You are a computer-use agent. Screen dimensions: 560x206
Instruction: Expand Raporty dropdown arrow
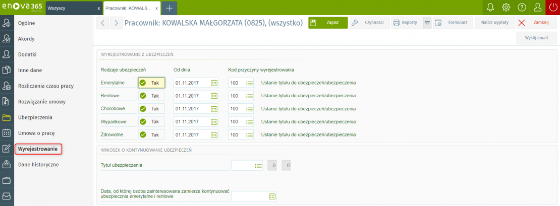(x=427, y=23)
